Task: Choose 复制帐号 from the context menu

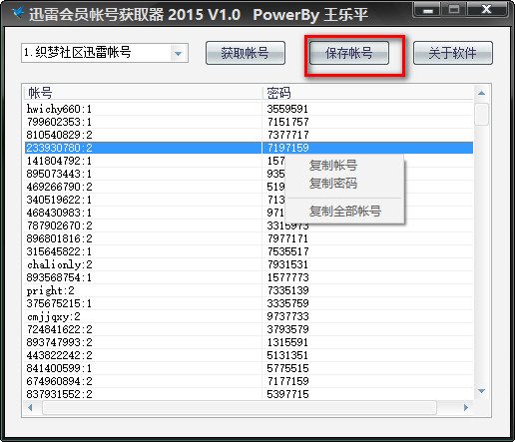Action: (333, 166)
